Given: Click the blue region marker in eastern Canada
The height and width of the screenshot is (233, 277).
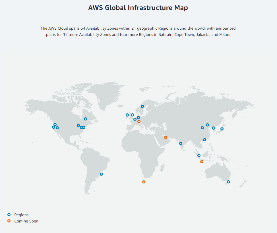Looking at the screenshot, I should click(x=85, y=119).
